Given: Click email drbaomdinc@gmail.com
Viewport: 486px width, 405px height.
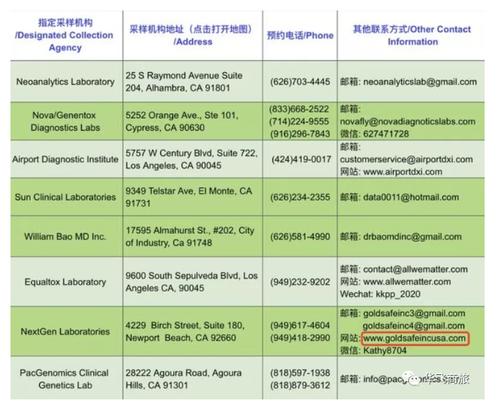Looking at the screenshot, I should [x=412, y=237].
